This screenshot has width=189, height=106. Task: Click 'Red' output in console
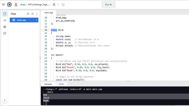(x=45, y=95)
